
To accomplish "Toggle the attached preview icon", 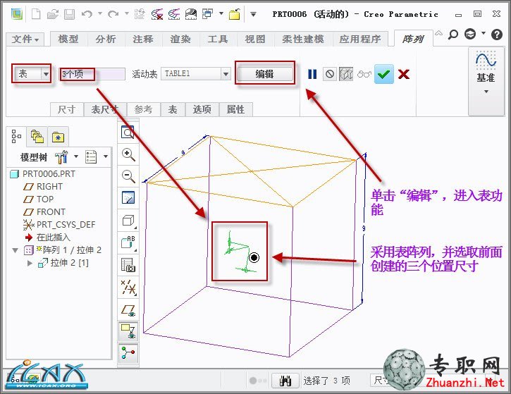I will click(346, 74).
